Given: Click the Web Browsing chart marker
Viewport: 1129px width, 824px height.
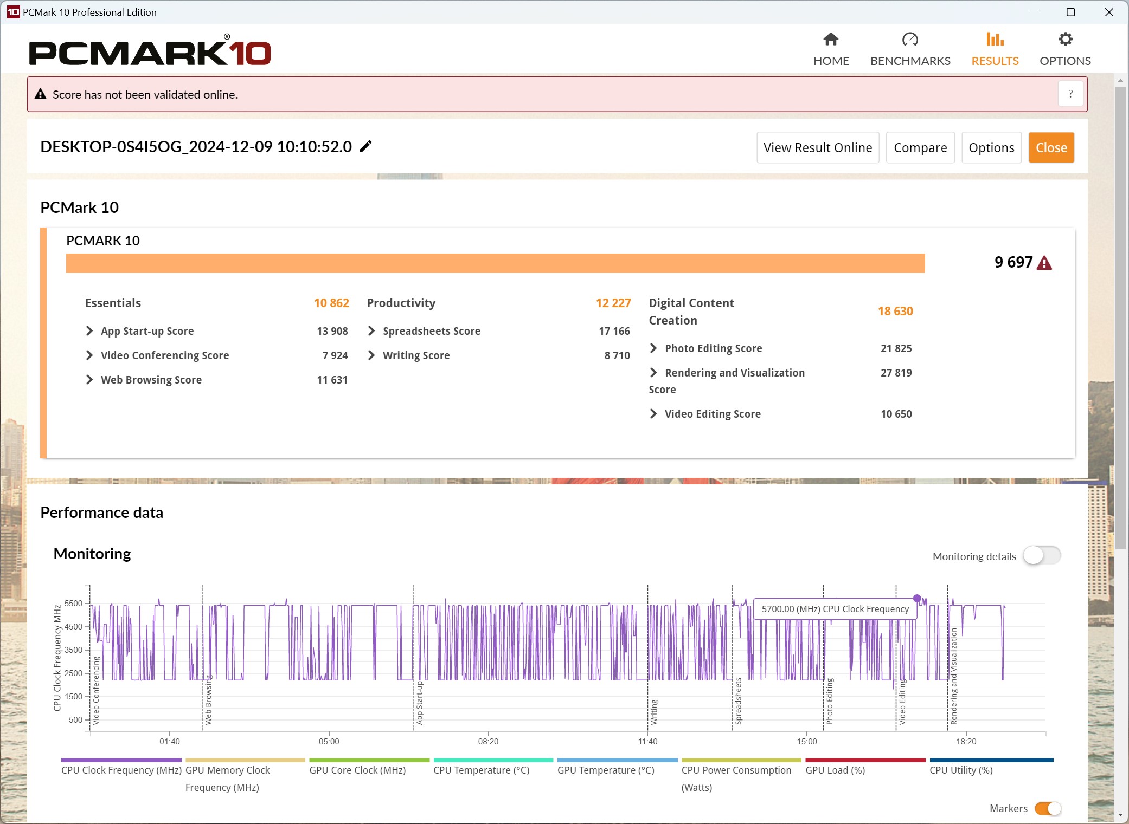Looking at the screenshot, I should click(x=208, y=699).
